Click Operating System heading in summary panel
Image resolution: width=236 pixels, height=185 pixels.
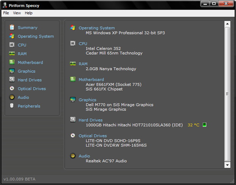pyautogui.click(x=96, y=28)
